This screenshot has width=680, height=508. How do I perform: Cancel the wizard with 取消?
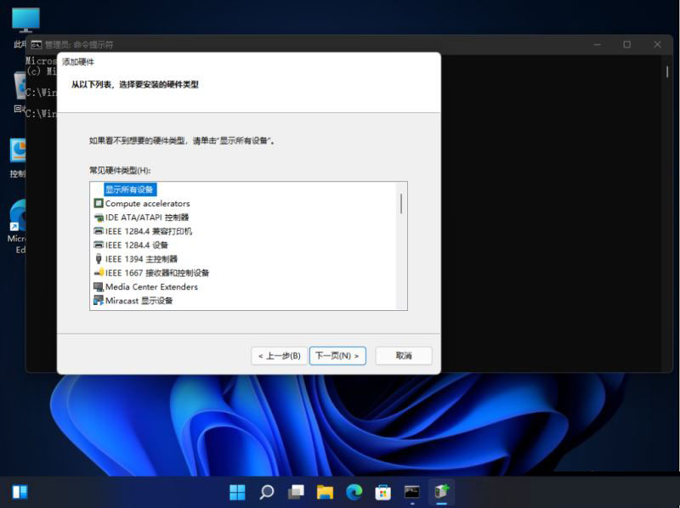403,355
